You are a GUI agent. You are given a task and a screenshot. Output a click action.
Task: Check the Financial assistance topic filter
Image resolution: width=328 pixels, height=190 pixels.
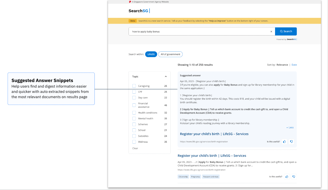134,105
